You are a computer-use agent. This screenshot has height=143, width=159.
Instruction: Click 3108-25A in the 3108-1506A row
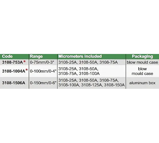click(x=67, y=80)
